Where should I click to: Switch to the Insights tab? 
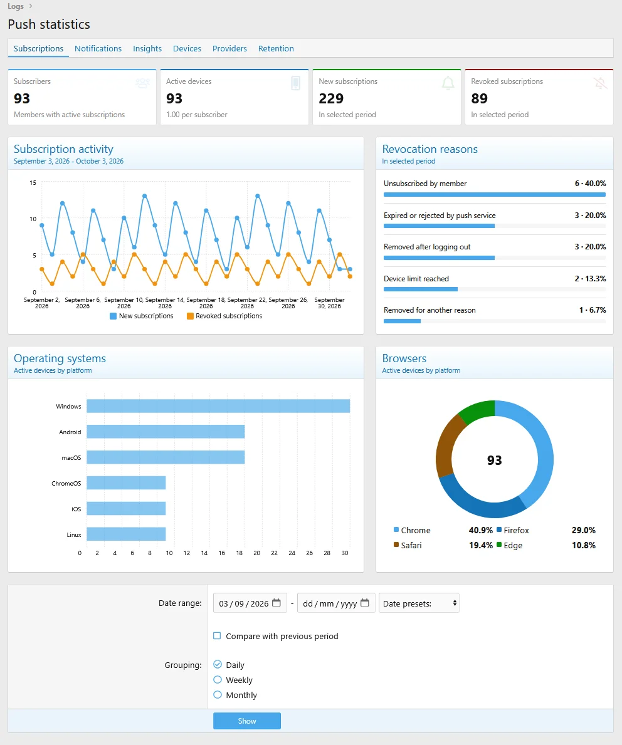147,48
